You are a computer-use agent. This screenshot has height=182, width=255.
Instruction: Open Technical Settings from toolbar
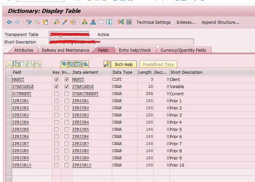(x=153, y=22)
